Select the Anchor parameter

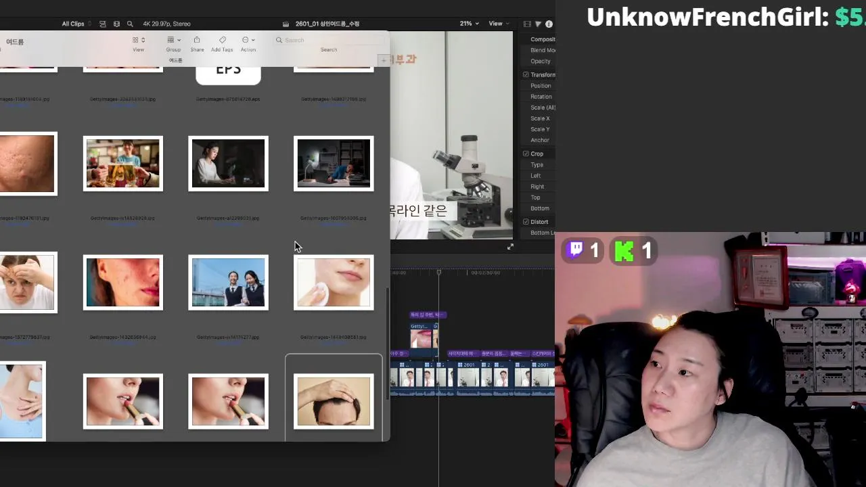[540, 140]
